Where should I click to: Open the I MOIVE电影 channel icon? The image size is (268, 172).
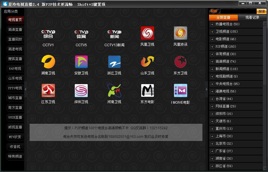click(181, 90)
